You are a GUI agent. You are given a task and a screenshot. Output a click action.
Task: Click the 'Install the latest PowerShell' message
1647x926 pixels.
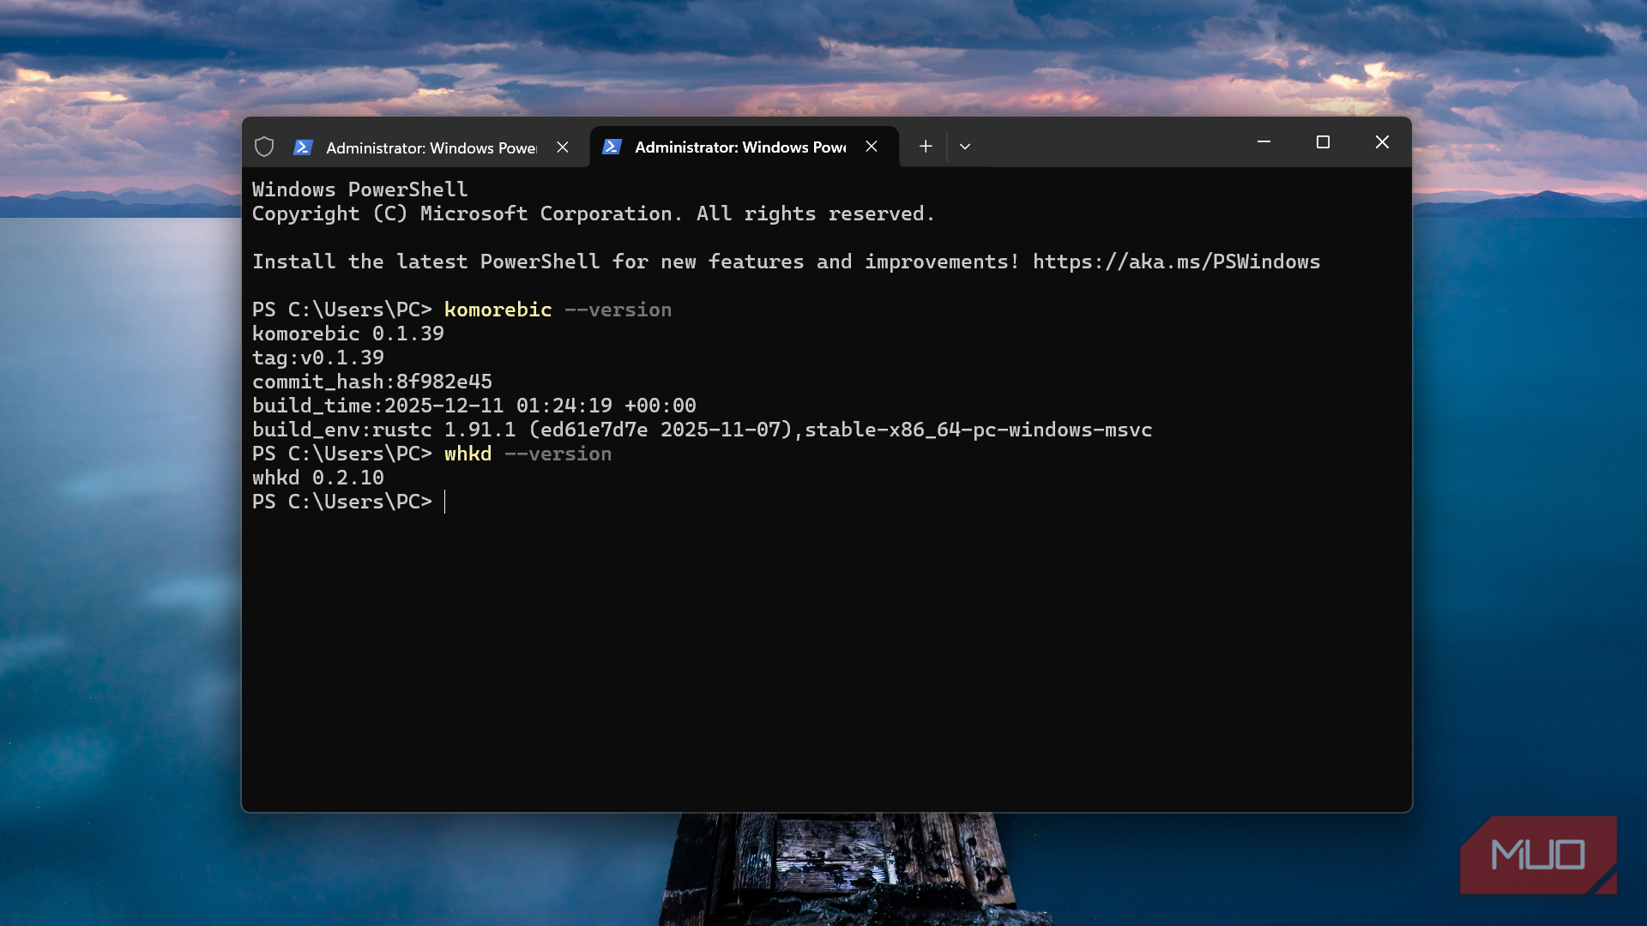click(636, 262)
